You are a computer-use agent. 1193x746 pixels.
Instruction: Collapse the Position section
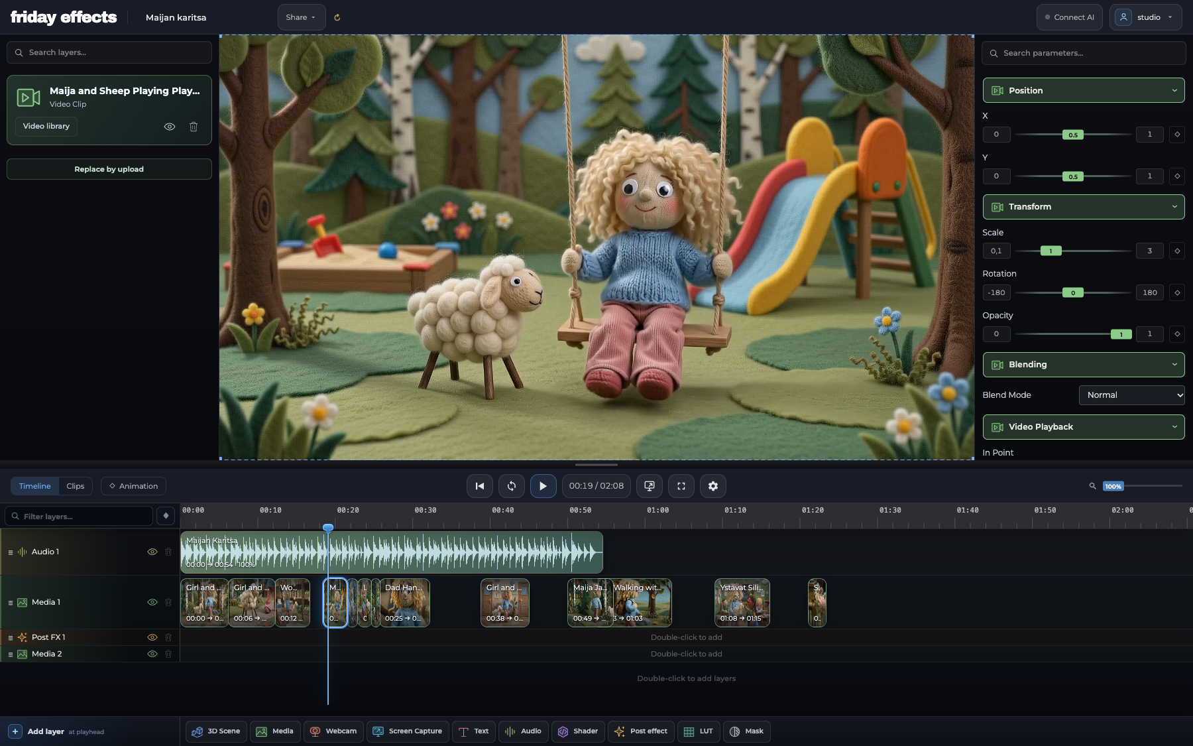click(1084, 90)
